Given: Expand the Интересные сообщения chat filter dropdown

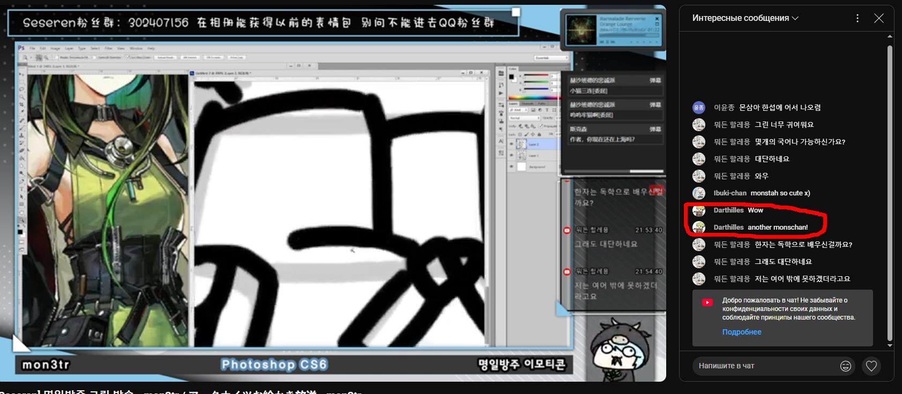Looking at the screenshot, I should (x=746, y=18).
